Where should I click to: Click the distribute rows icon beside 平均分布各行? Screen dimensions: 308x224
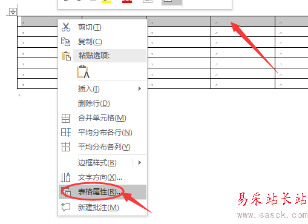pos(66,133)
